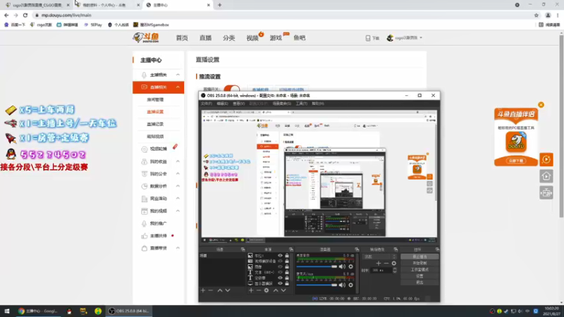Screen dimensions: 564x317
Task: Click the transition duration input field
Action: click(x=381, y=271)
